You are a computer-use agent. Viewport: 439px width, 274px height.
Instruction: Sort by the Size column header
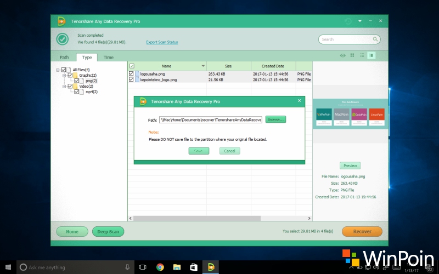coord(228,66)
